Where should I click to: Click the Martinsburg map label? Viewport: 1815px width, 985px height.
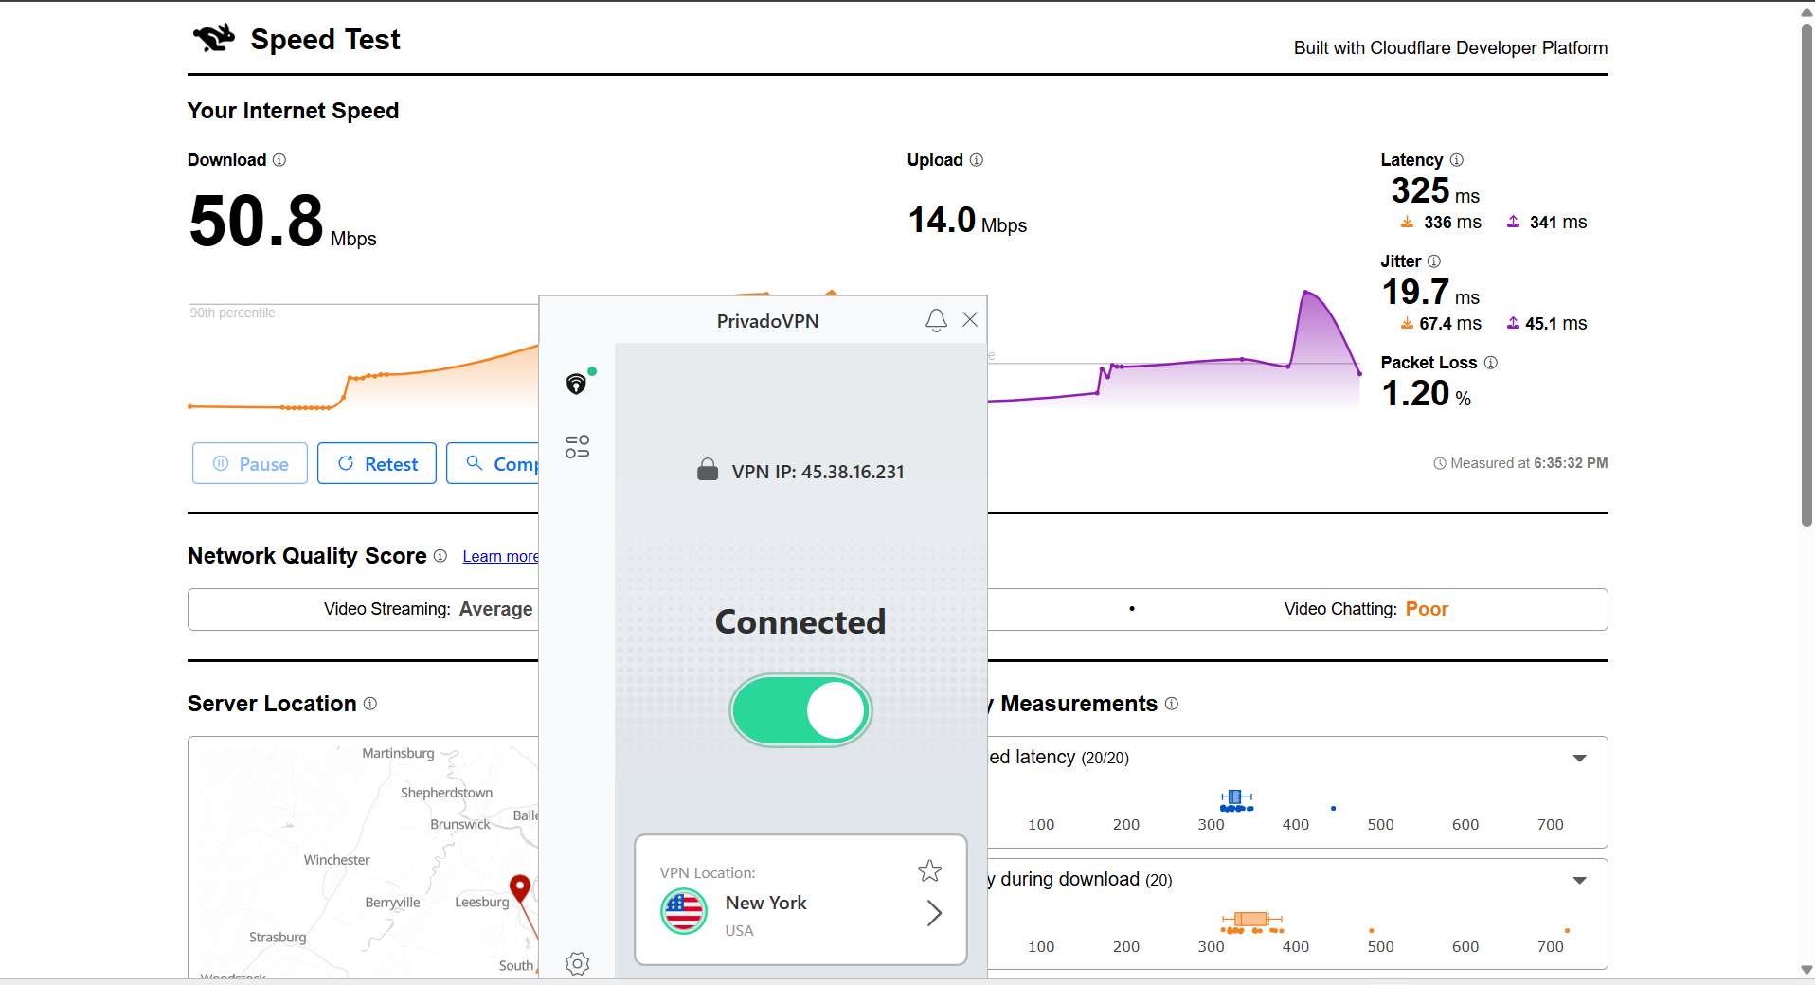(398, 753)
